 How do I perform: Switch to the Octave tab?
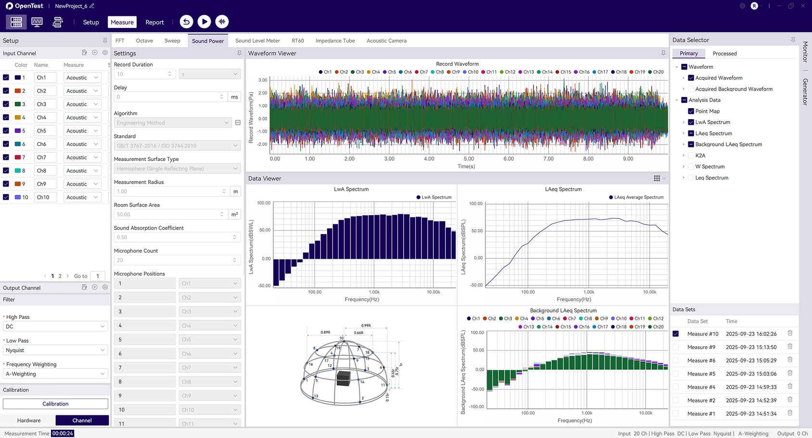tap(144, 41)
